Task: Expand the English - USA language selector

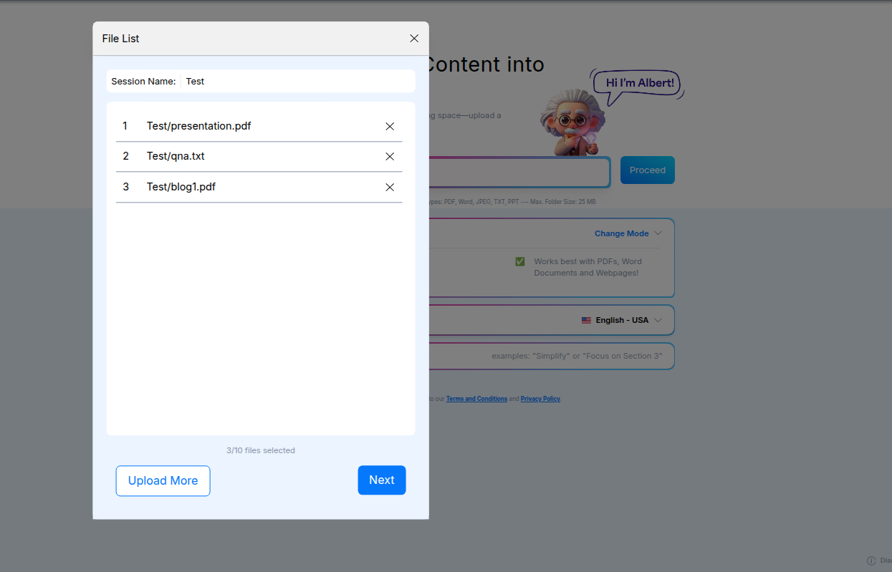Action: [622, 321]
